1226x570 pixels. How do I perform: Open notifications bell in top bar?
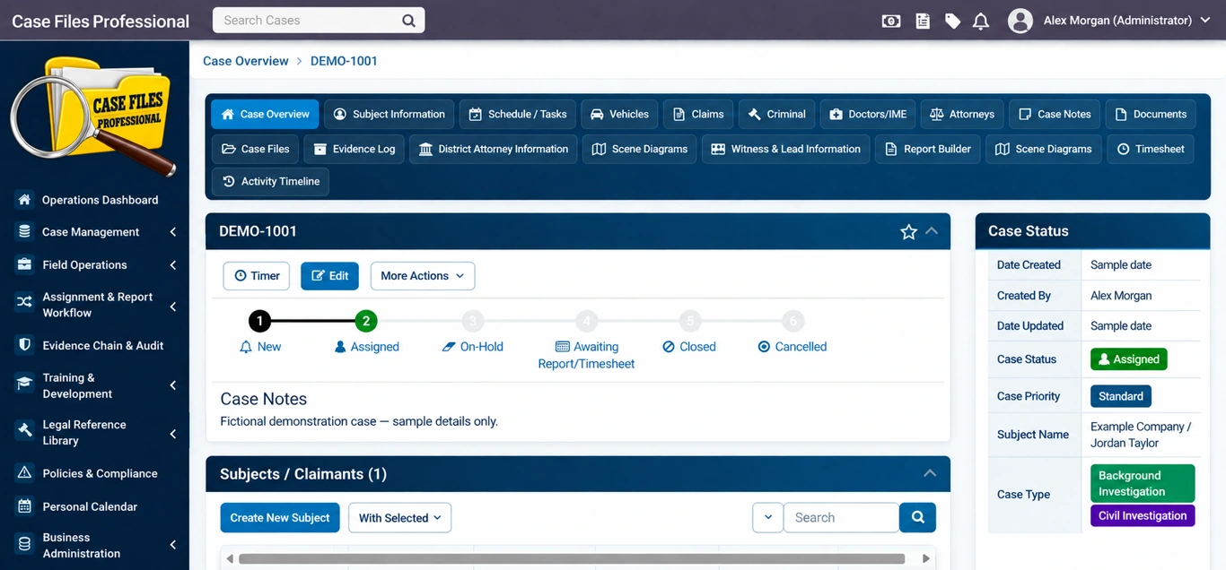tap(981, 21)
